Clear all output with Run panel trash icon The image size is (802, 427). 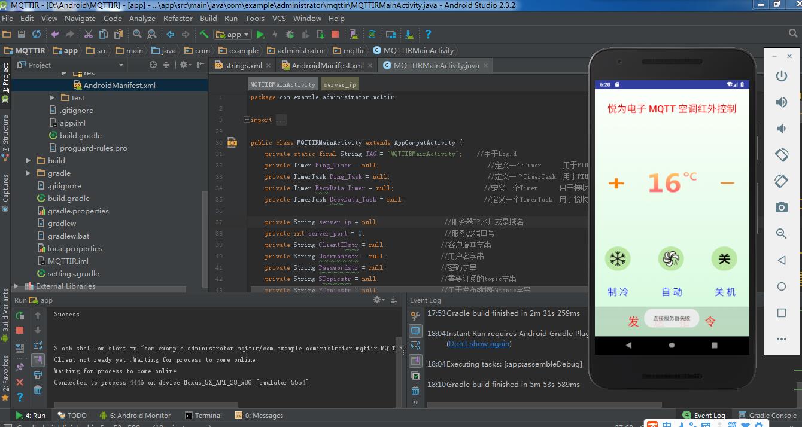point(38,390)
